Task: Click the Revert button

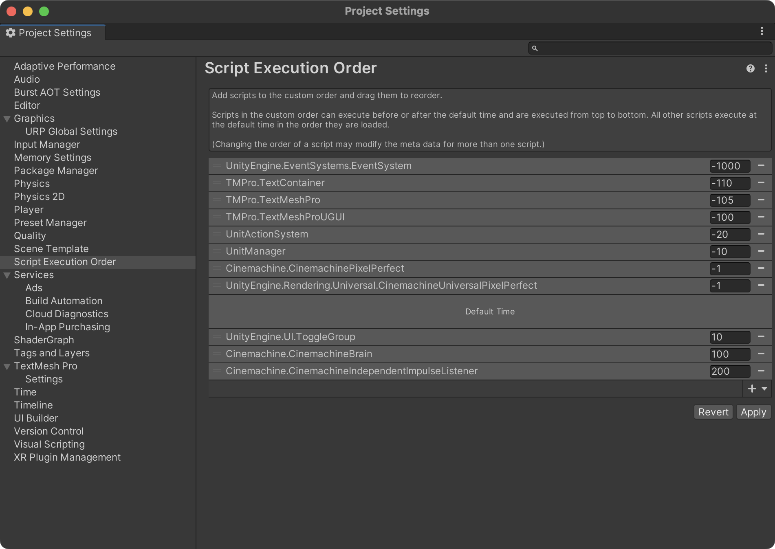Action: (x=713, y=412)
